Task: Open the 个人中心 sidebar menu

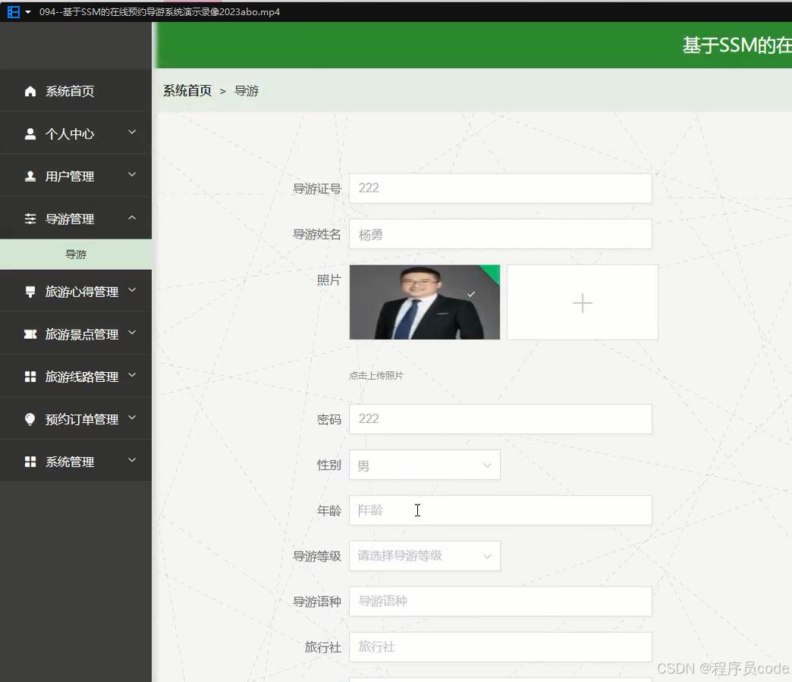Action: point(76,133)
